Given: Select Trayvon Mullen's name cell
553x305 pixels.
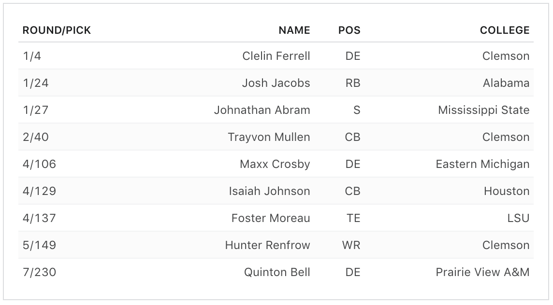Looking at the screenshot, I should click(269, 137).
